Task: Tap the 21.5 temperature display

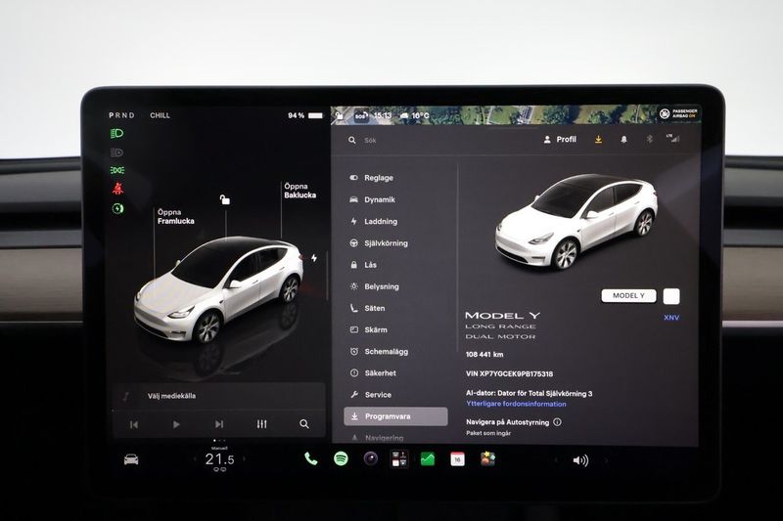Action: (219, 459)
